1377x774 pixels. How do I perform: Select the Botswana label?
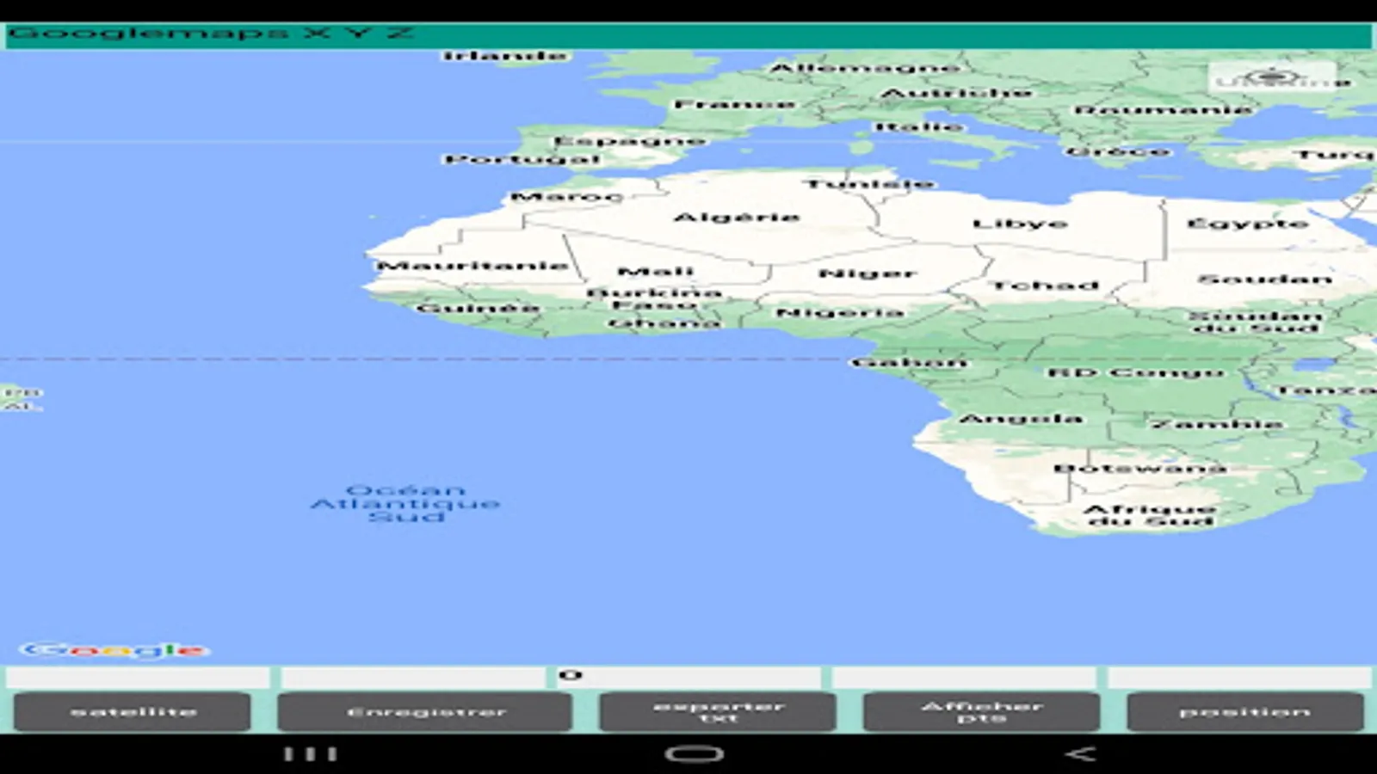(1140, 468)
